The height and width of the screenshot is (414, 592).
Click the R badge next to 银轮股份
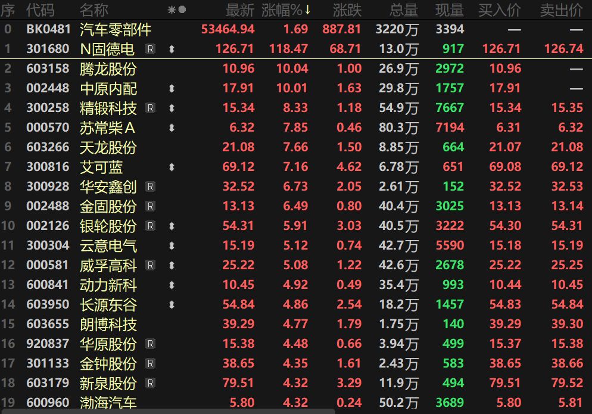[x=150, y=226]
